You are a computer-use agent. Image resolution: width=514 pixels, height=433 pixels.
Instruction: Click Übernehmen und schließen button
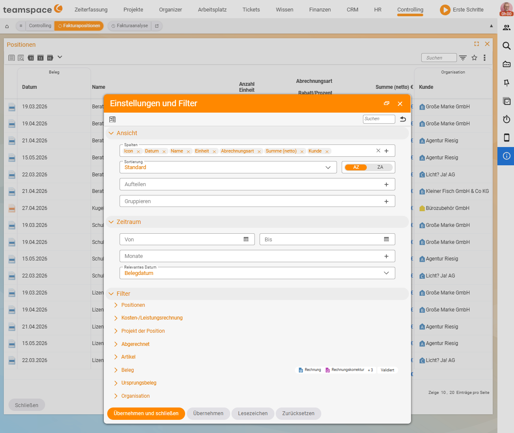[x=146, y=413]
